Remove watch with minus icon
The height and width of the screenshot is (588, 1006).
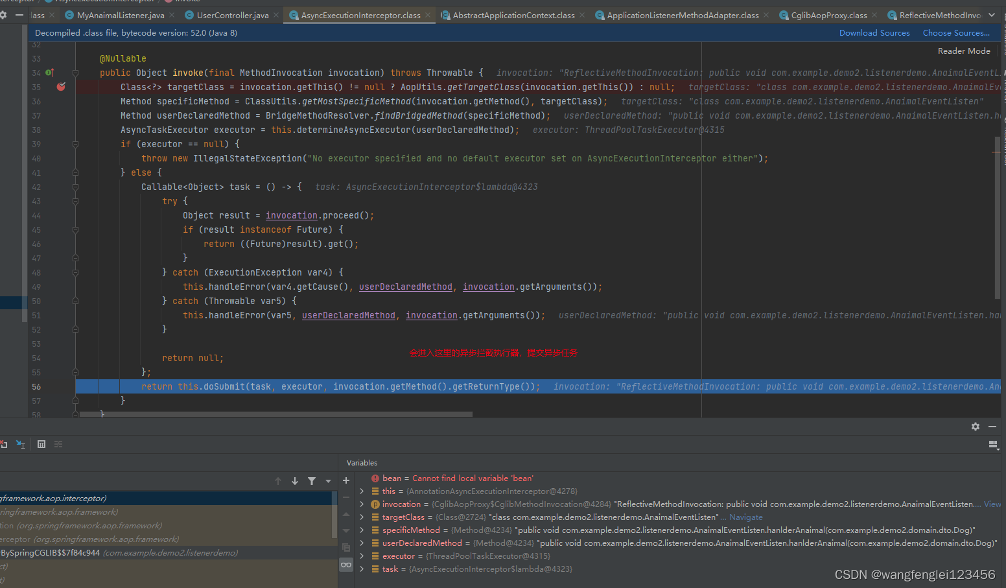click(346, 497)
